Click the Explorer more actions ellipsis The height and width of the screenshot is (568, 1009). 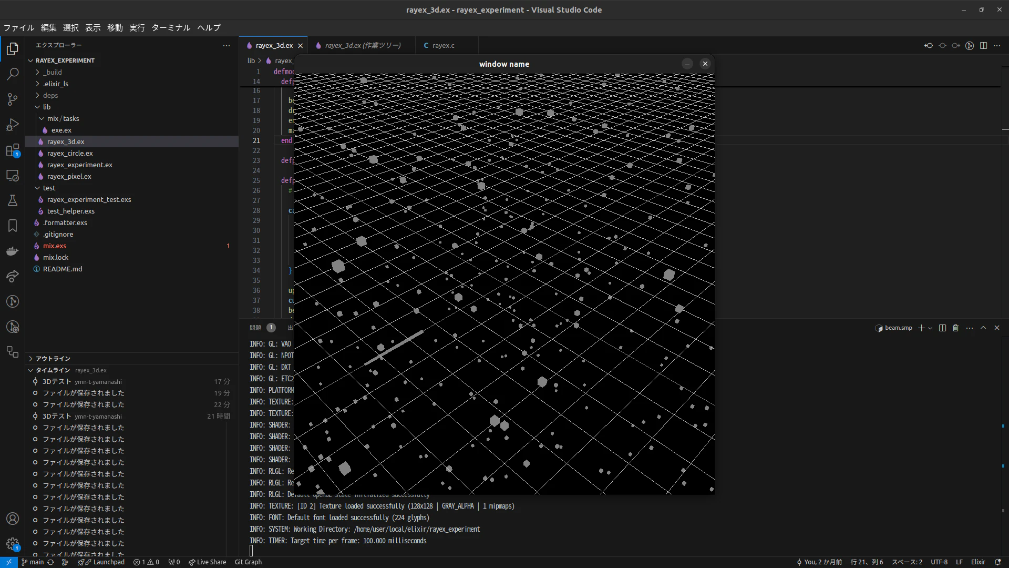(226, 46)
